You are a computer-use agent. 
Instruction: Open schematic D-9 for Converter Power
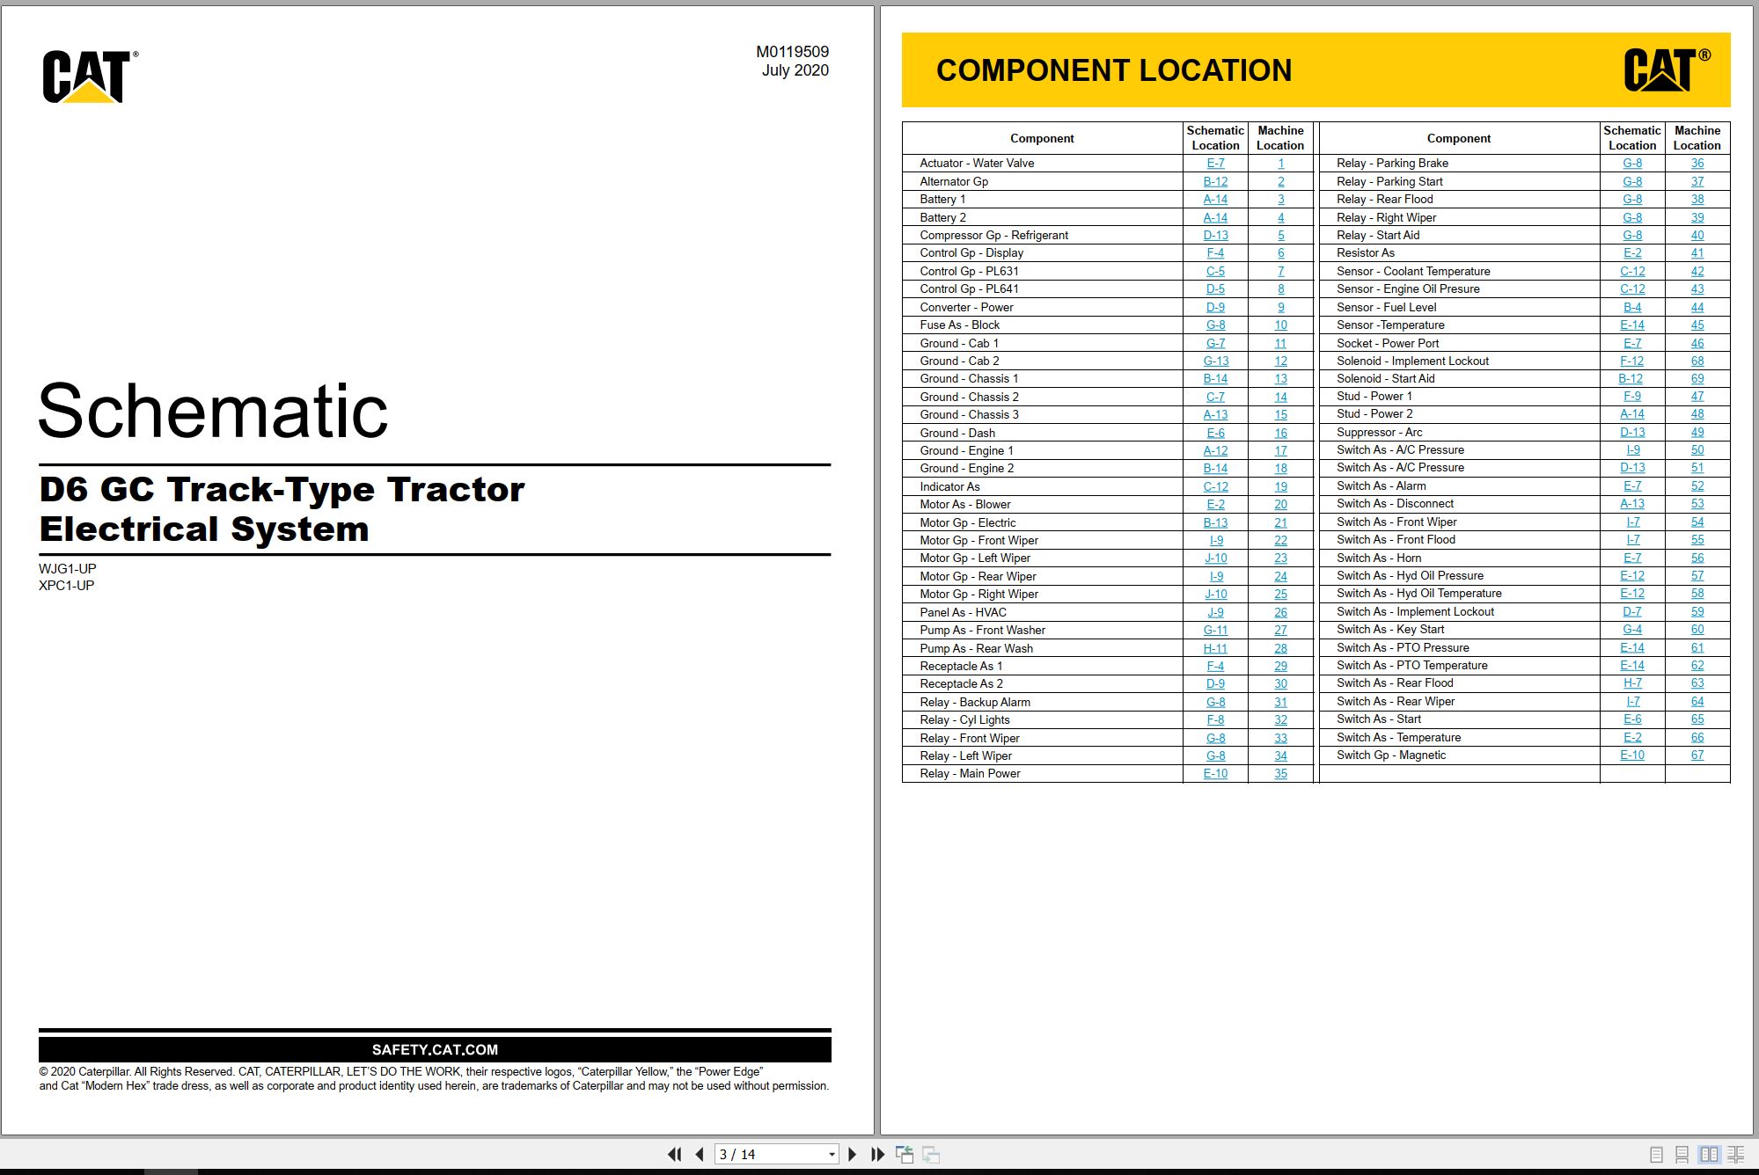[1215, 308]
